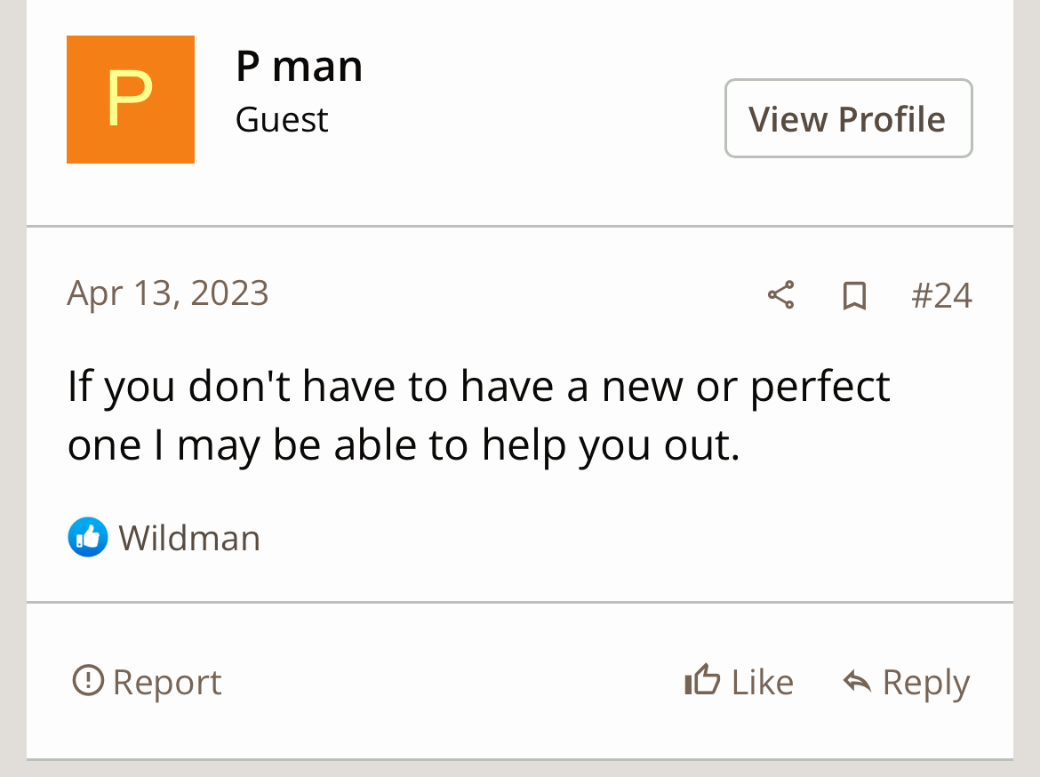Screen dimensions: 1040x777
Task: Click the word 'If' starting the post
Action: tap(79, 386)
